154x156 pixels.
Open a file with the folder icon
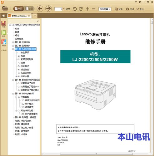coord(5,8)
